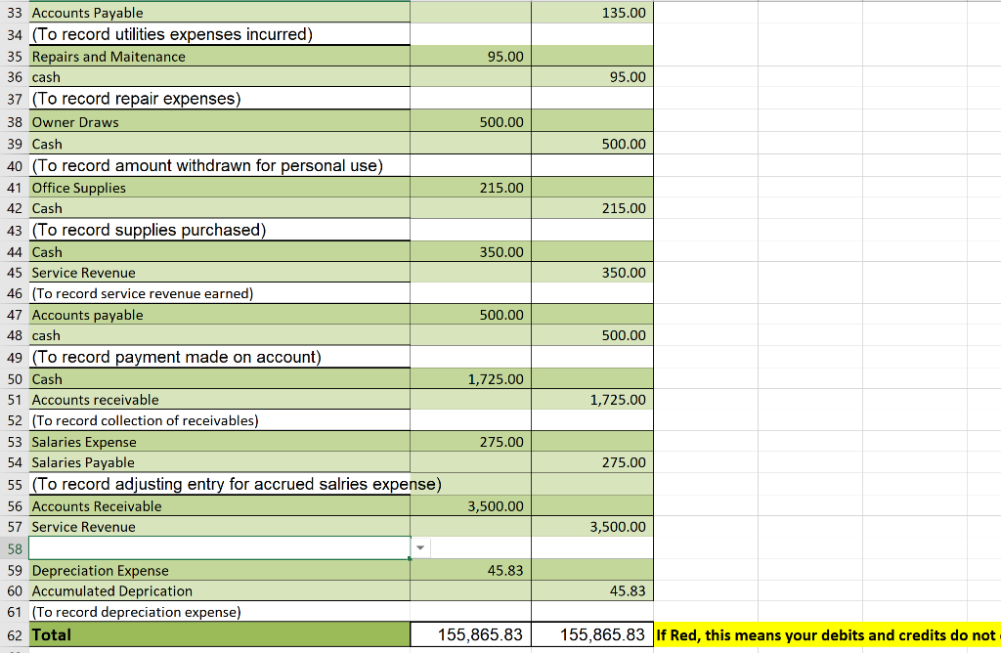Click the 3,500.00 Accounts Receivable debit cell
This screenshot has width=1001, height=653.
(x=470, y=505)
